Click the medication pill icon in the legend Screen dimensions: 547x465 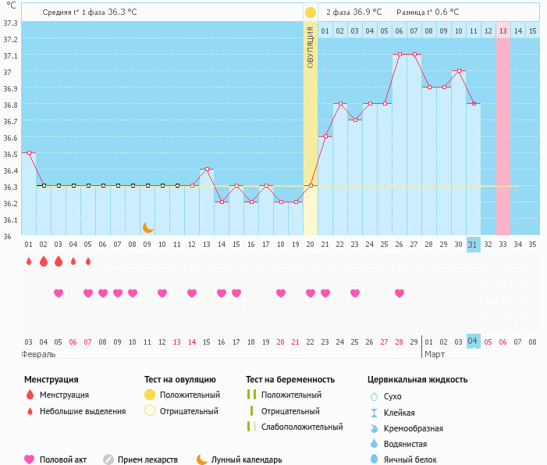coord(108,460)
